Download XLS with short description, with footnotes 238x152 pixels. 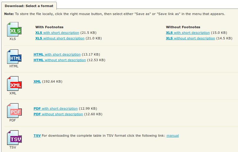(x=57, y=33)
